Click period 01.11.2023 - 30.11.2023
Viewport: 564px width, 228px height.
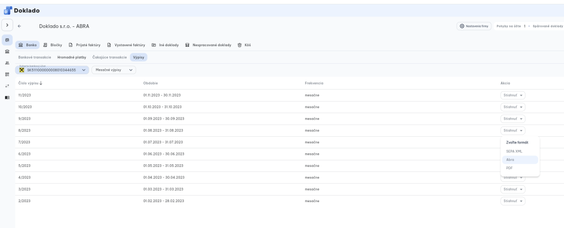click(162, 95)
